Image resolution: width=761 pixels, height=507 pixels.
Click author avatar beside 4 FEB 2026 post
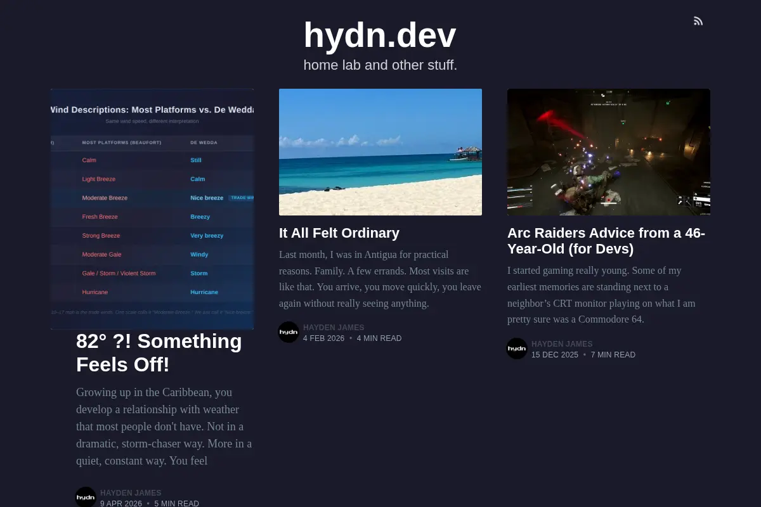coord(289,332)
